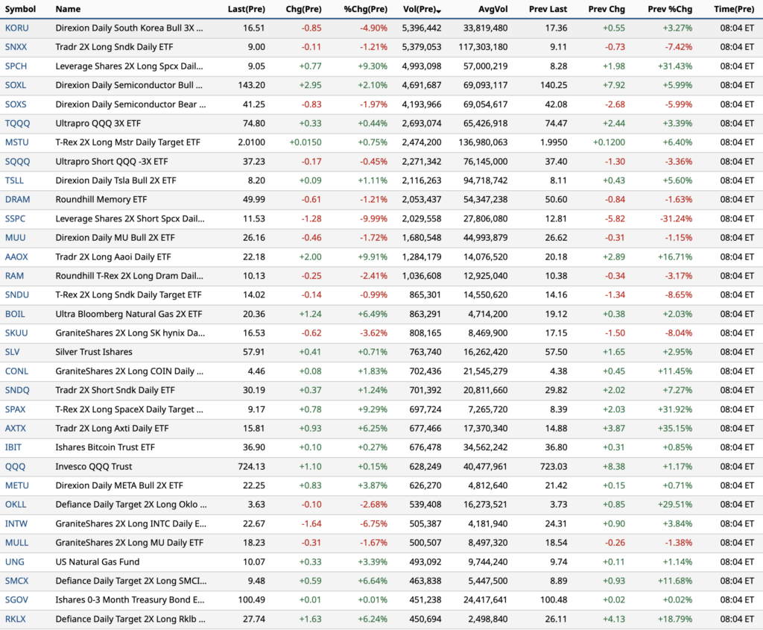The width and height of the screenshot is (763, 630).
Task: Open the SPCH symbol link
Action: (x=16, y=66)
